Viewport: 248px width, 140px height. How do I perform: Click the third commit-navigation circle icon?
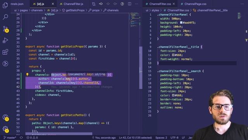click(115, 4)
